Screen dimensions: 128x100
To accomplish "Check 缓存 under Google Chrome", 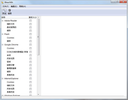I will click(30, 72).
